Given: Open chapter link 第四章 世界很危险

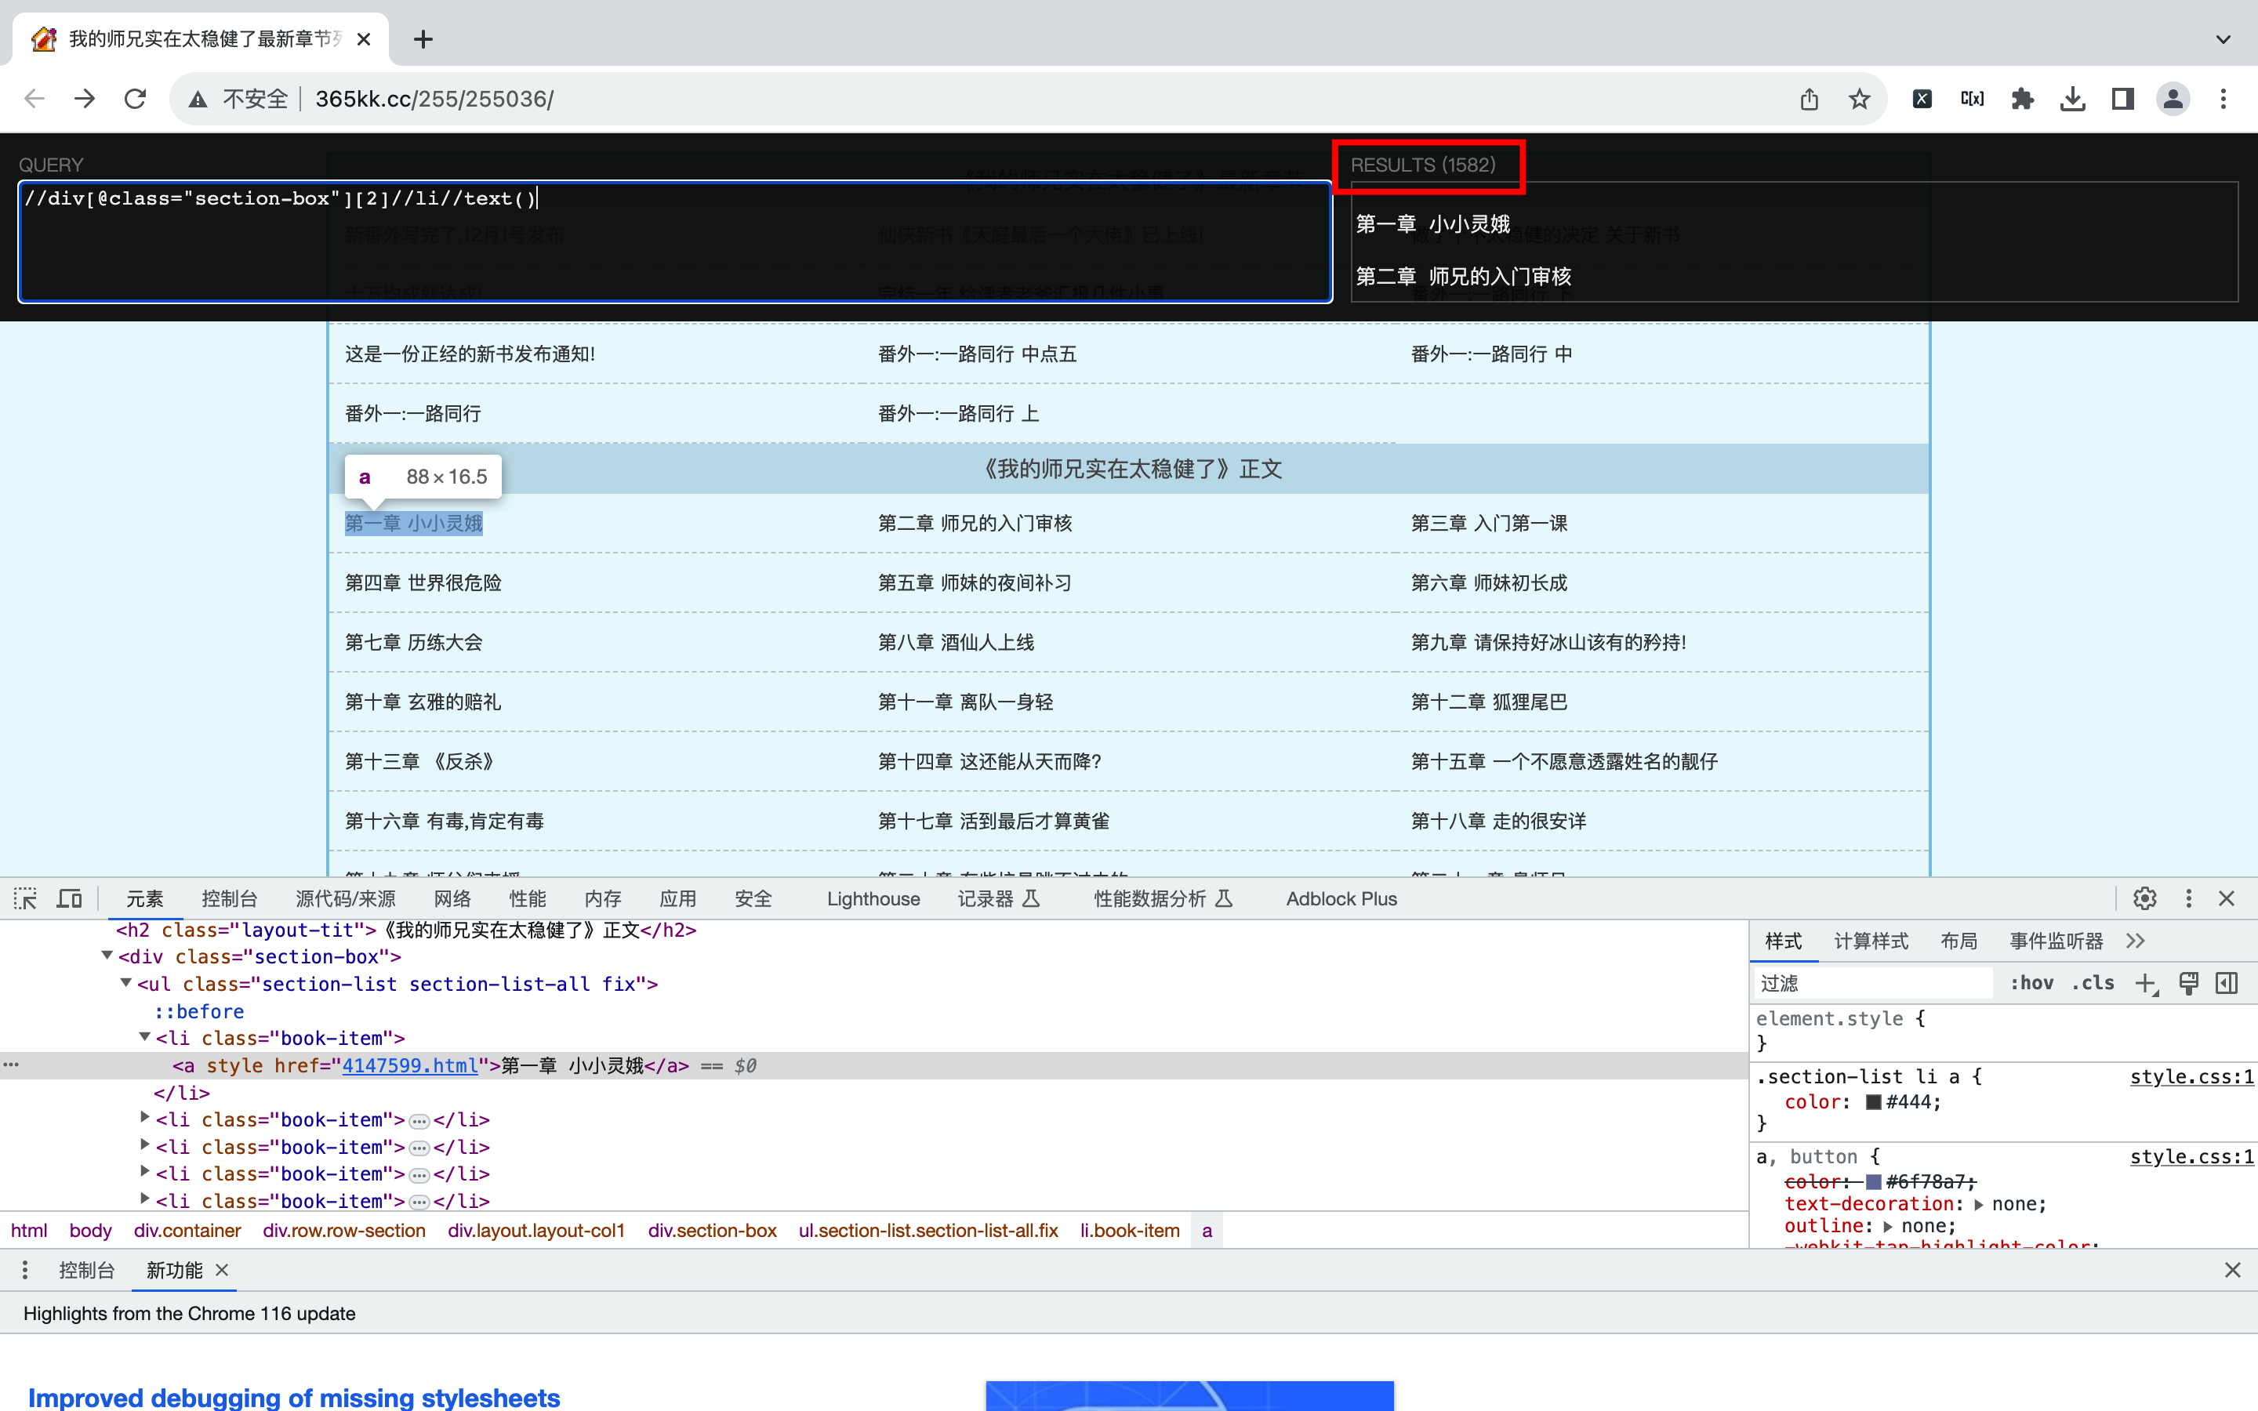Looking at the screenshot, I should (x=423, y=583).
